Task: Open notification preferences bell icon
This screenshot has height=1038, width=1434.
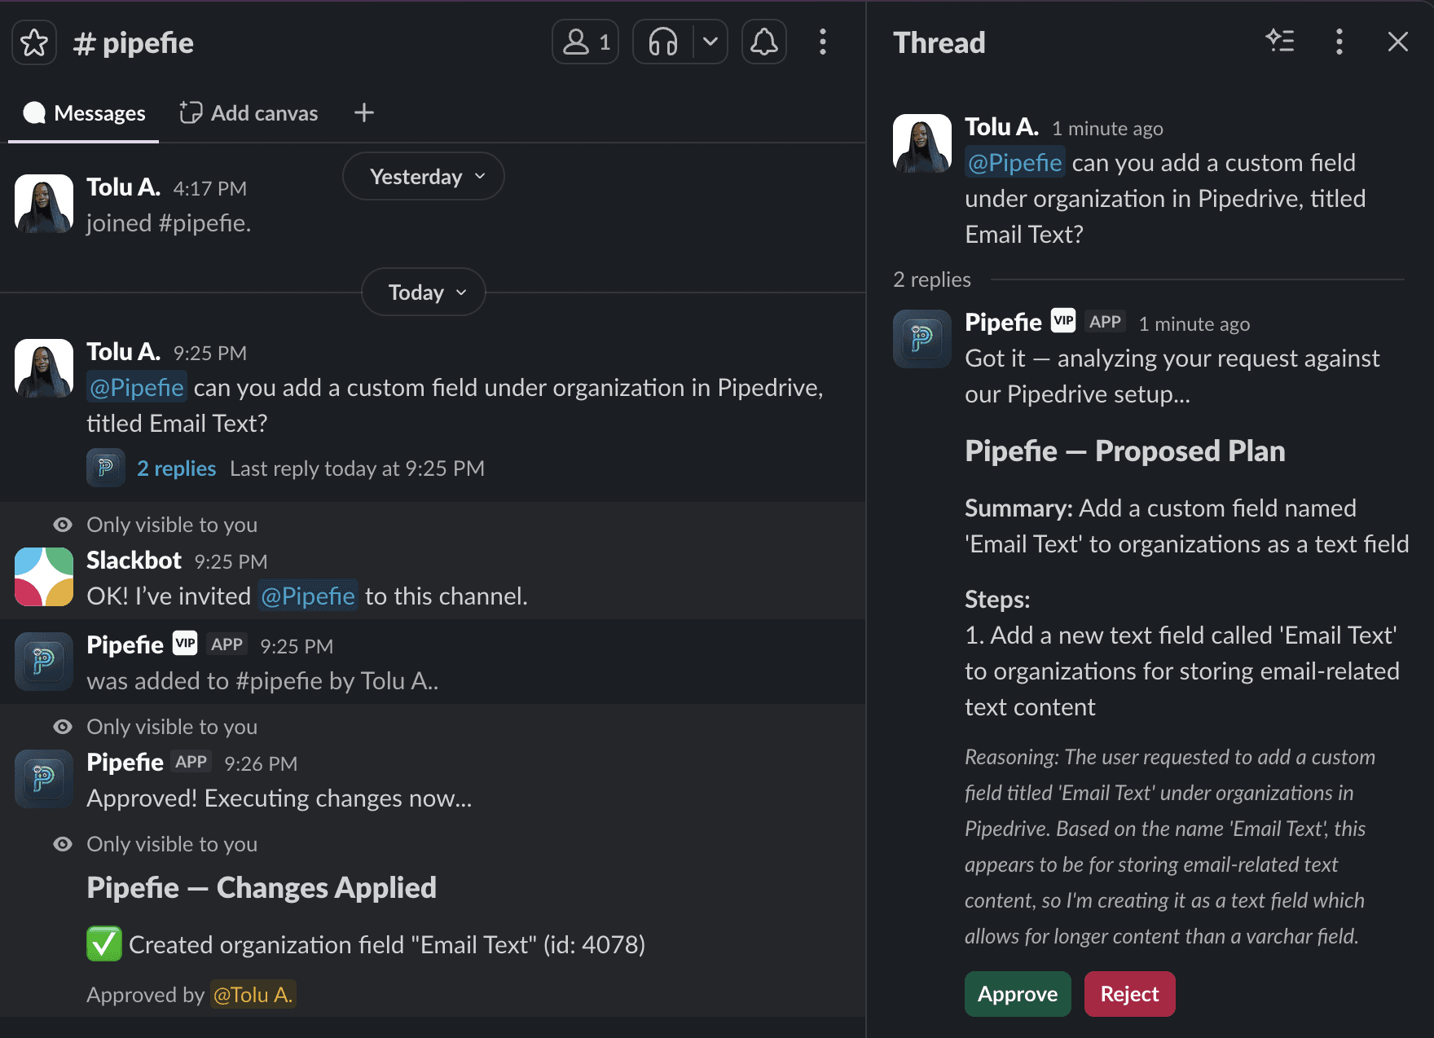Action: 763,42
